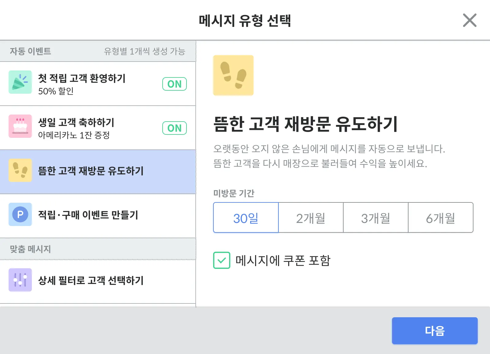Open 뜸한 고객 재방문 유도하기 item

coord(91,171)
